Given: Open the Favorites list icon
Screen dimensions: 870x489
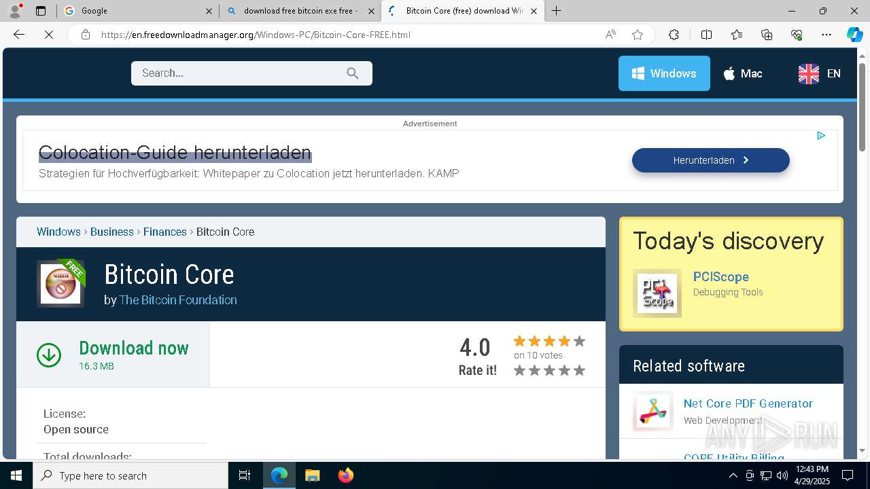Looking at the screenshot, I should (737, 35).
